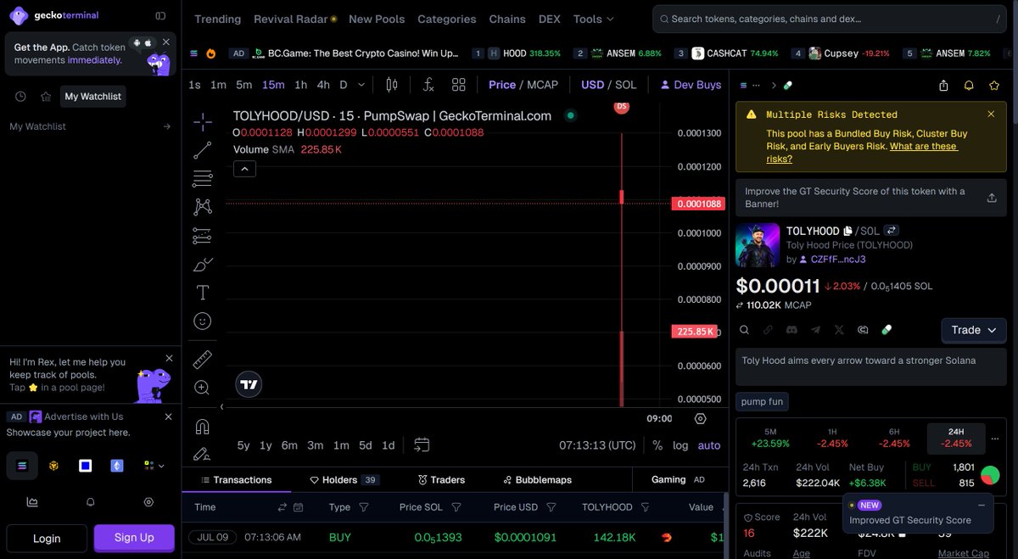
Task: Activate the zoom in tool
Action: pyautogui.click(x=202, y=388)
